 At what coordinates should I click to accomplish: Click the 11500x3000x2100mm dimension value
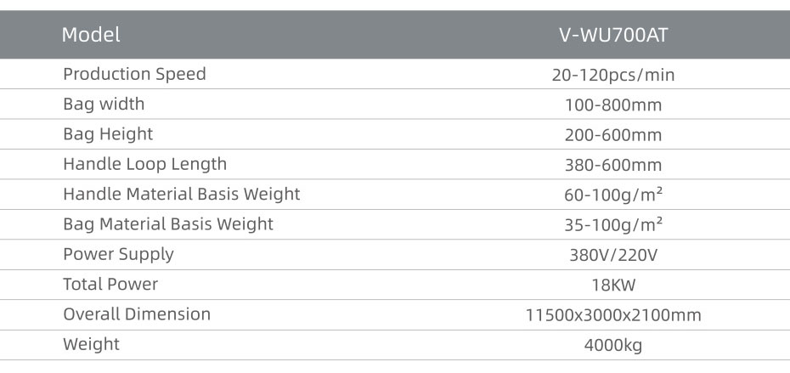point(613,315)
